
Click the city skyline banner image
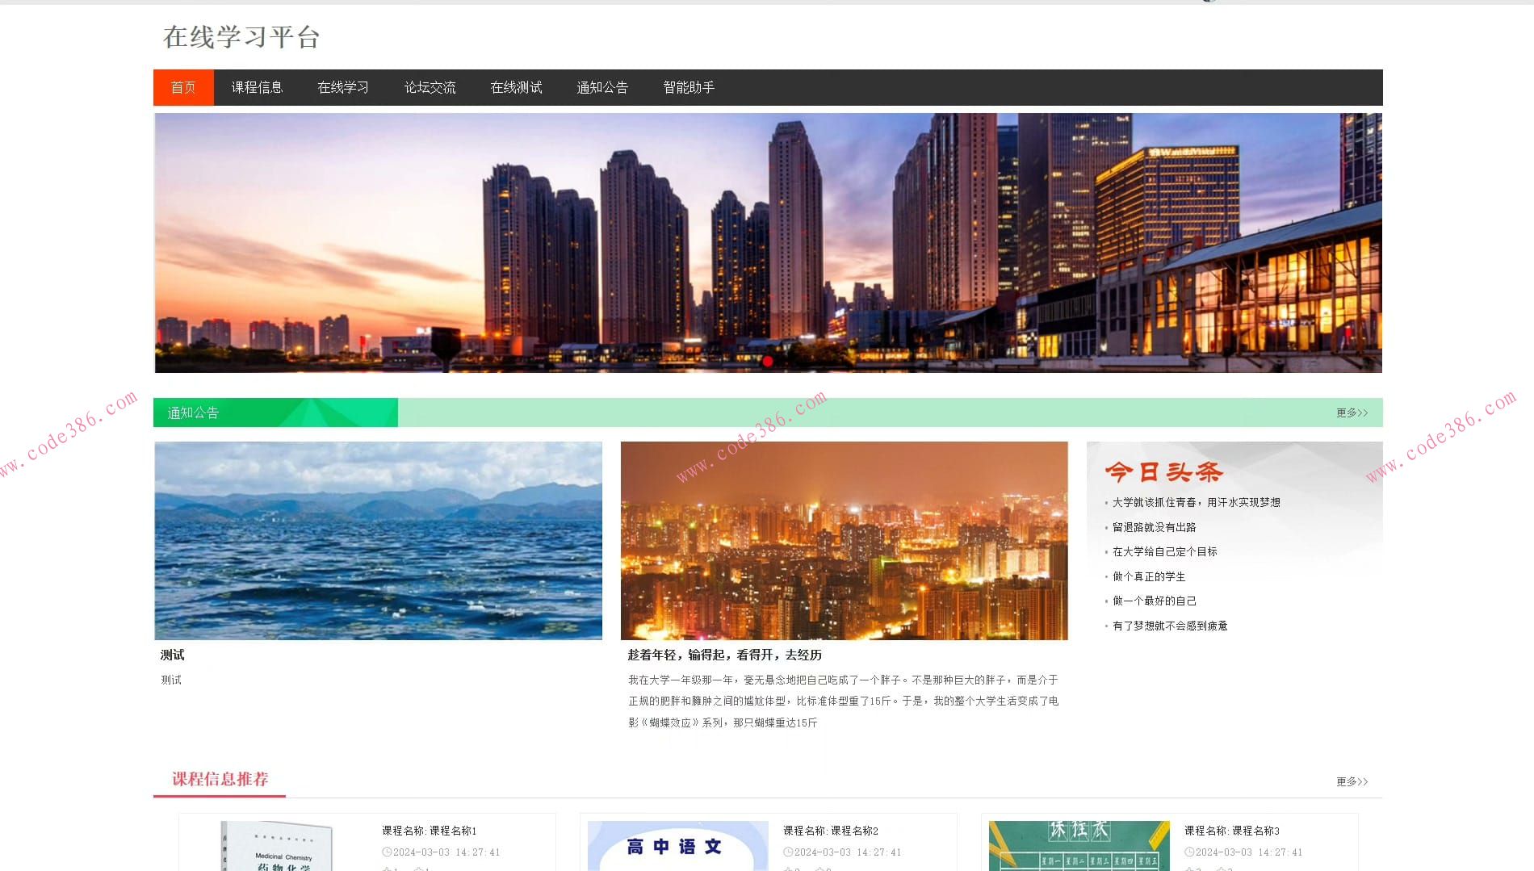tap(768, 243)
